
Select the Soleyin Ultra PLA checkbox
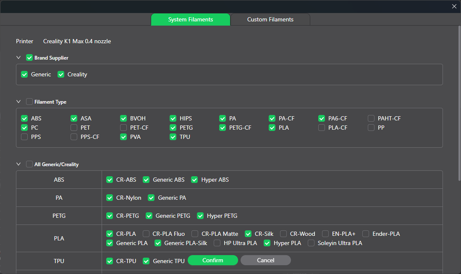pyautogui.click(x=311, y=243)
